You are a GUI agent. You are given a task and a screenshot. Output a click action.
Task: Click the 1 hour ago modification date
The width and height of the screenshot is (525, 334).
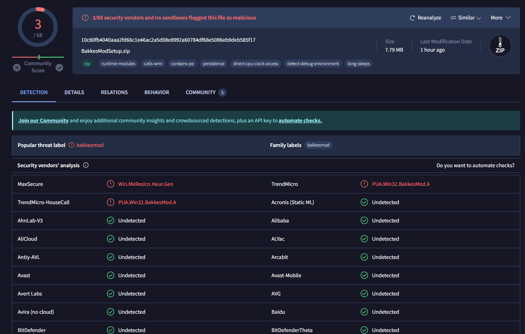(433, 50)
